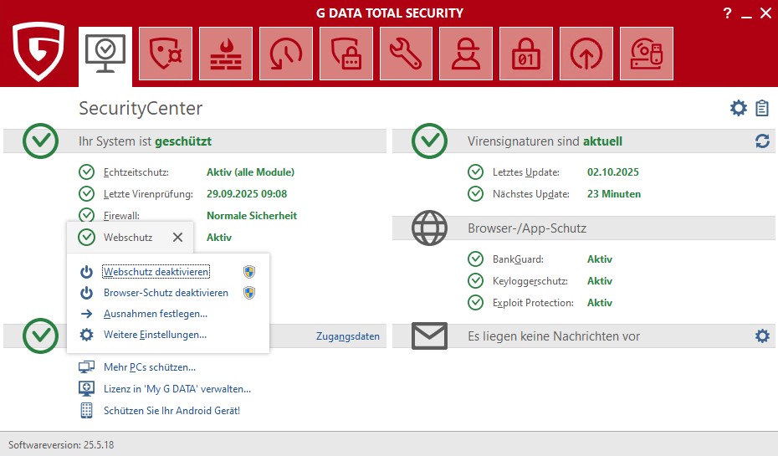This screenshot has height=456, width=778.
Task: Open SecurityCenter settings gear icon
Action: pyautogui.click(x=738, y=108)
